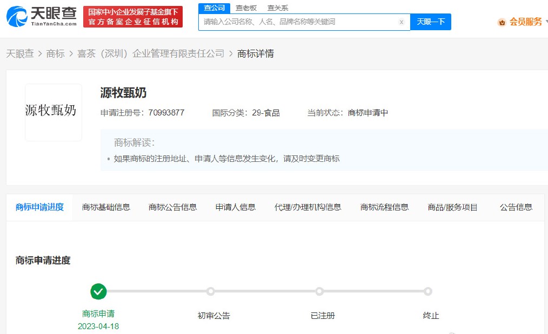Select the 商标公告信息 tab
Viewport: 548px width, 334px height.
[x=172, y=207]
